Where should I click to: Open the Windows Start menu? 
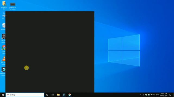click(x=3, y=95)
